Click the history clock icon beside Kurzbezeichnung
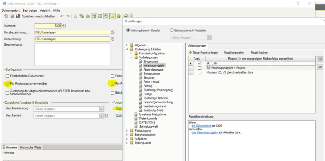 click(113, 32)
